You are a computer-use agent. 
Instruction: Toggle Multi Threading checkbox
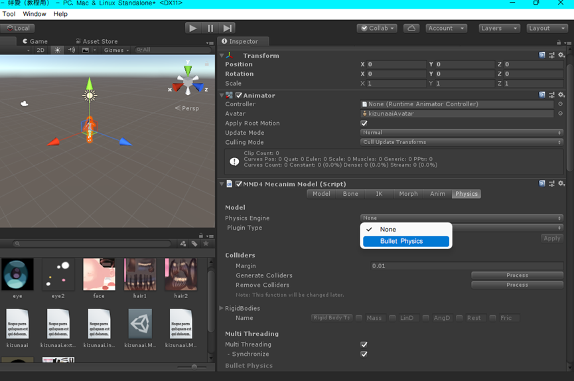[x=364, y=344]
